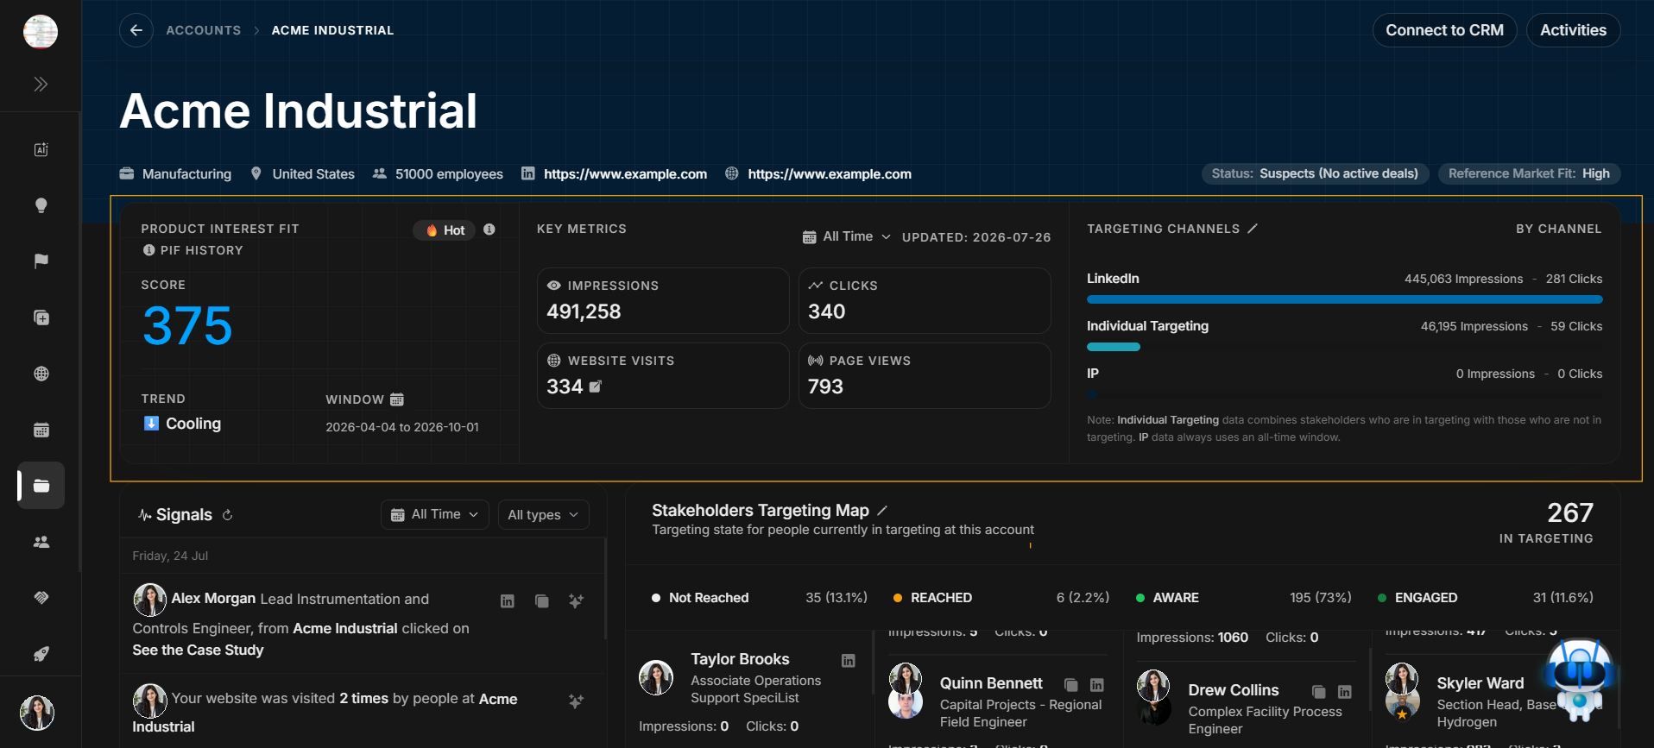Click the info icon next to Hot
Image resolution: width=1654 pixels, height=748 pixels.
coord(489,229)
